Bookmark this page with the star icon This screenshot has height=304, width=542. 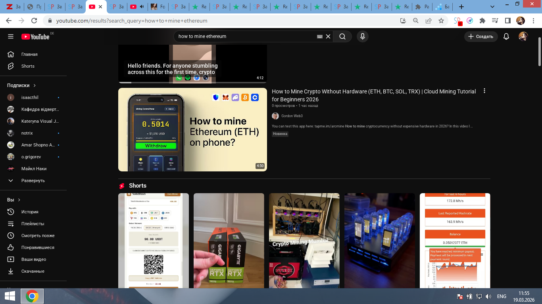click(441, 21)
